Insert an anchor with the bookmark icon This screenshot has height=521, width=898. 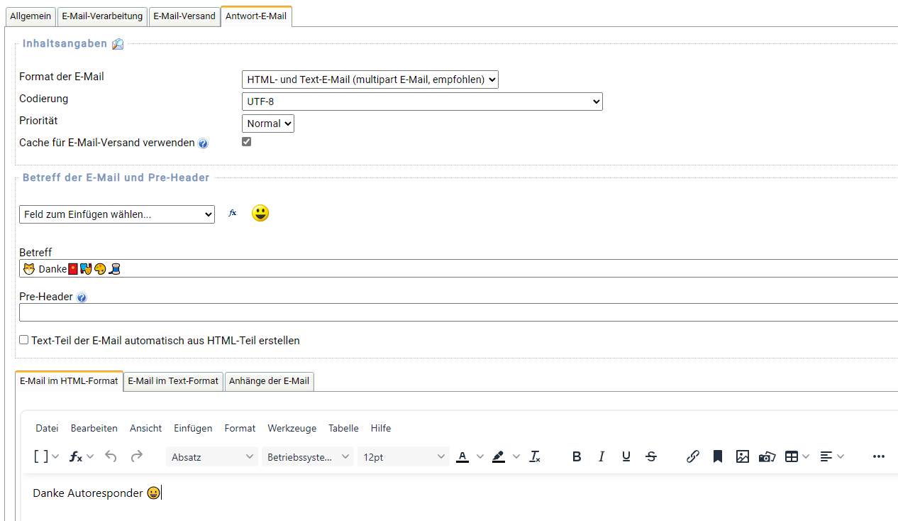718,457
